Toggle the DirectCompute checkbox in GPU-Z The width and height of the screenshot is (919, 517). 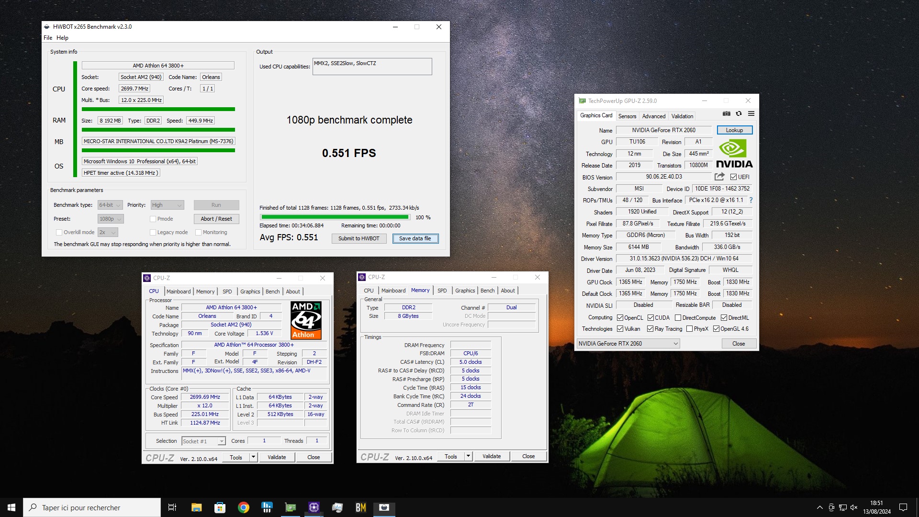tap(678, 318)
